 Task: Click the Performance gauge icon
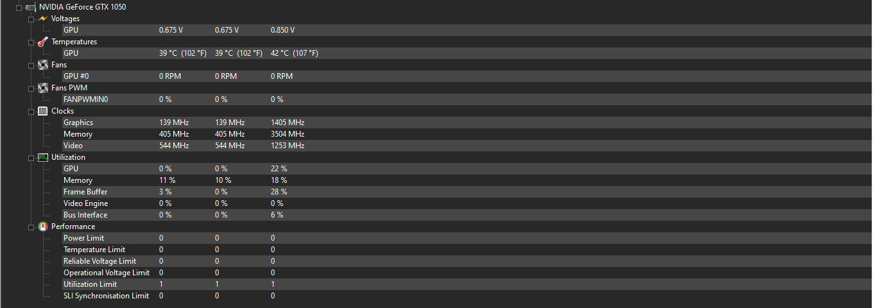[43, 227]
